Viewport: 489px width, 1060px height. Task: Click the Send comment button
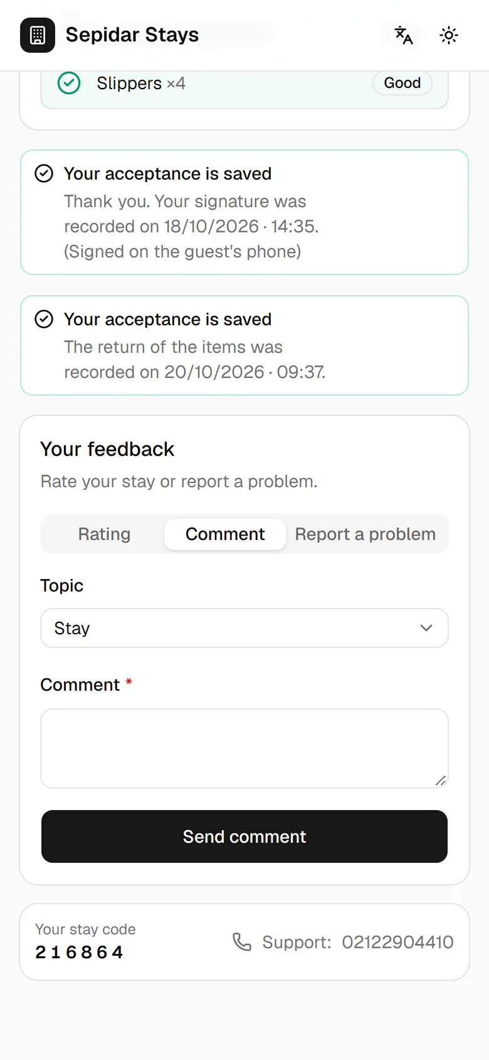244,836
